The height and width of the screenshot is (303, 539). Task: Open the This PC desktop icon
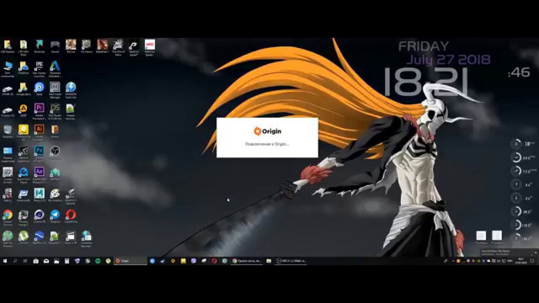[x=8, y=68]
